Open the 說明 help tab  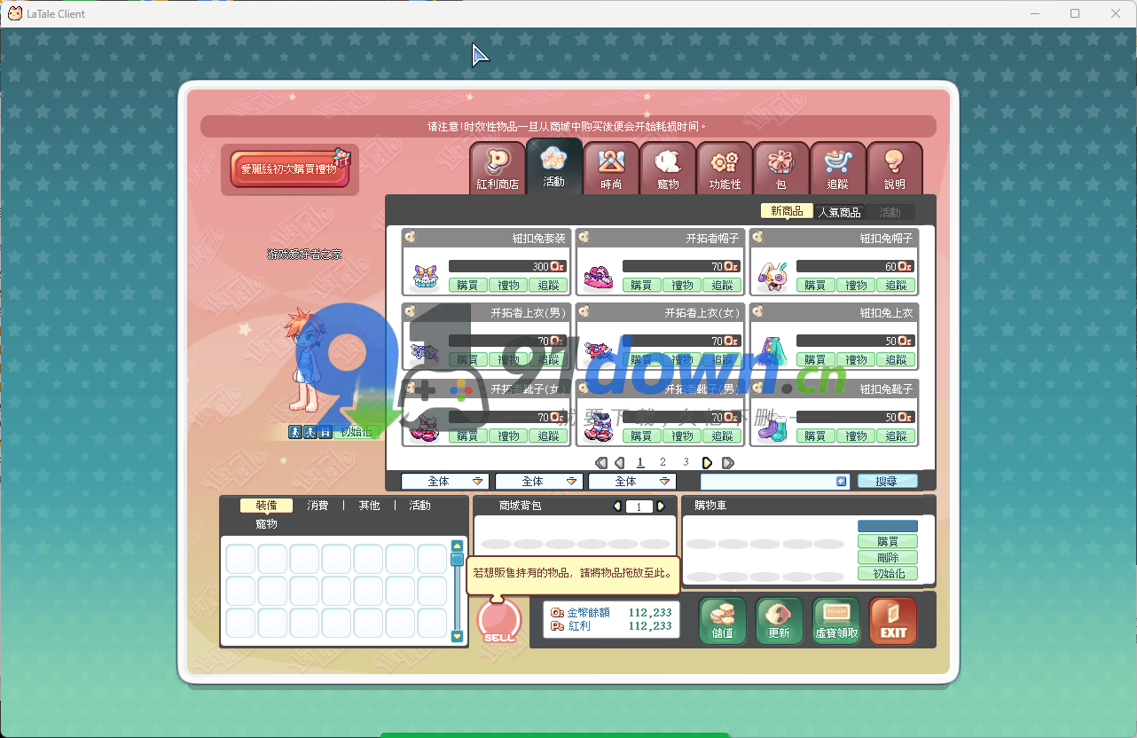point(895,168)
